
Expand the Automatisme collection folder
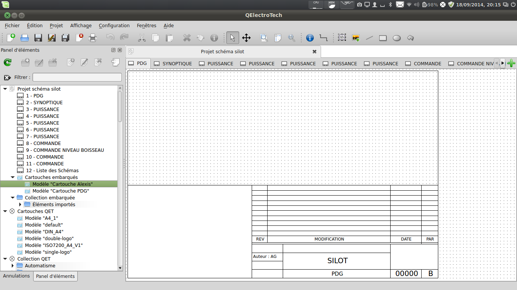click(12, 265)
